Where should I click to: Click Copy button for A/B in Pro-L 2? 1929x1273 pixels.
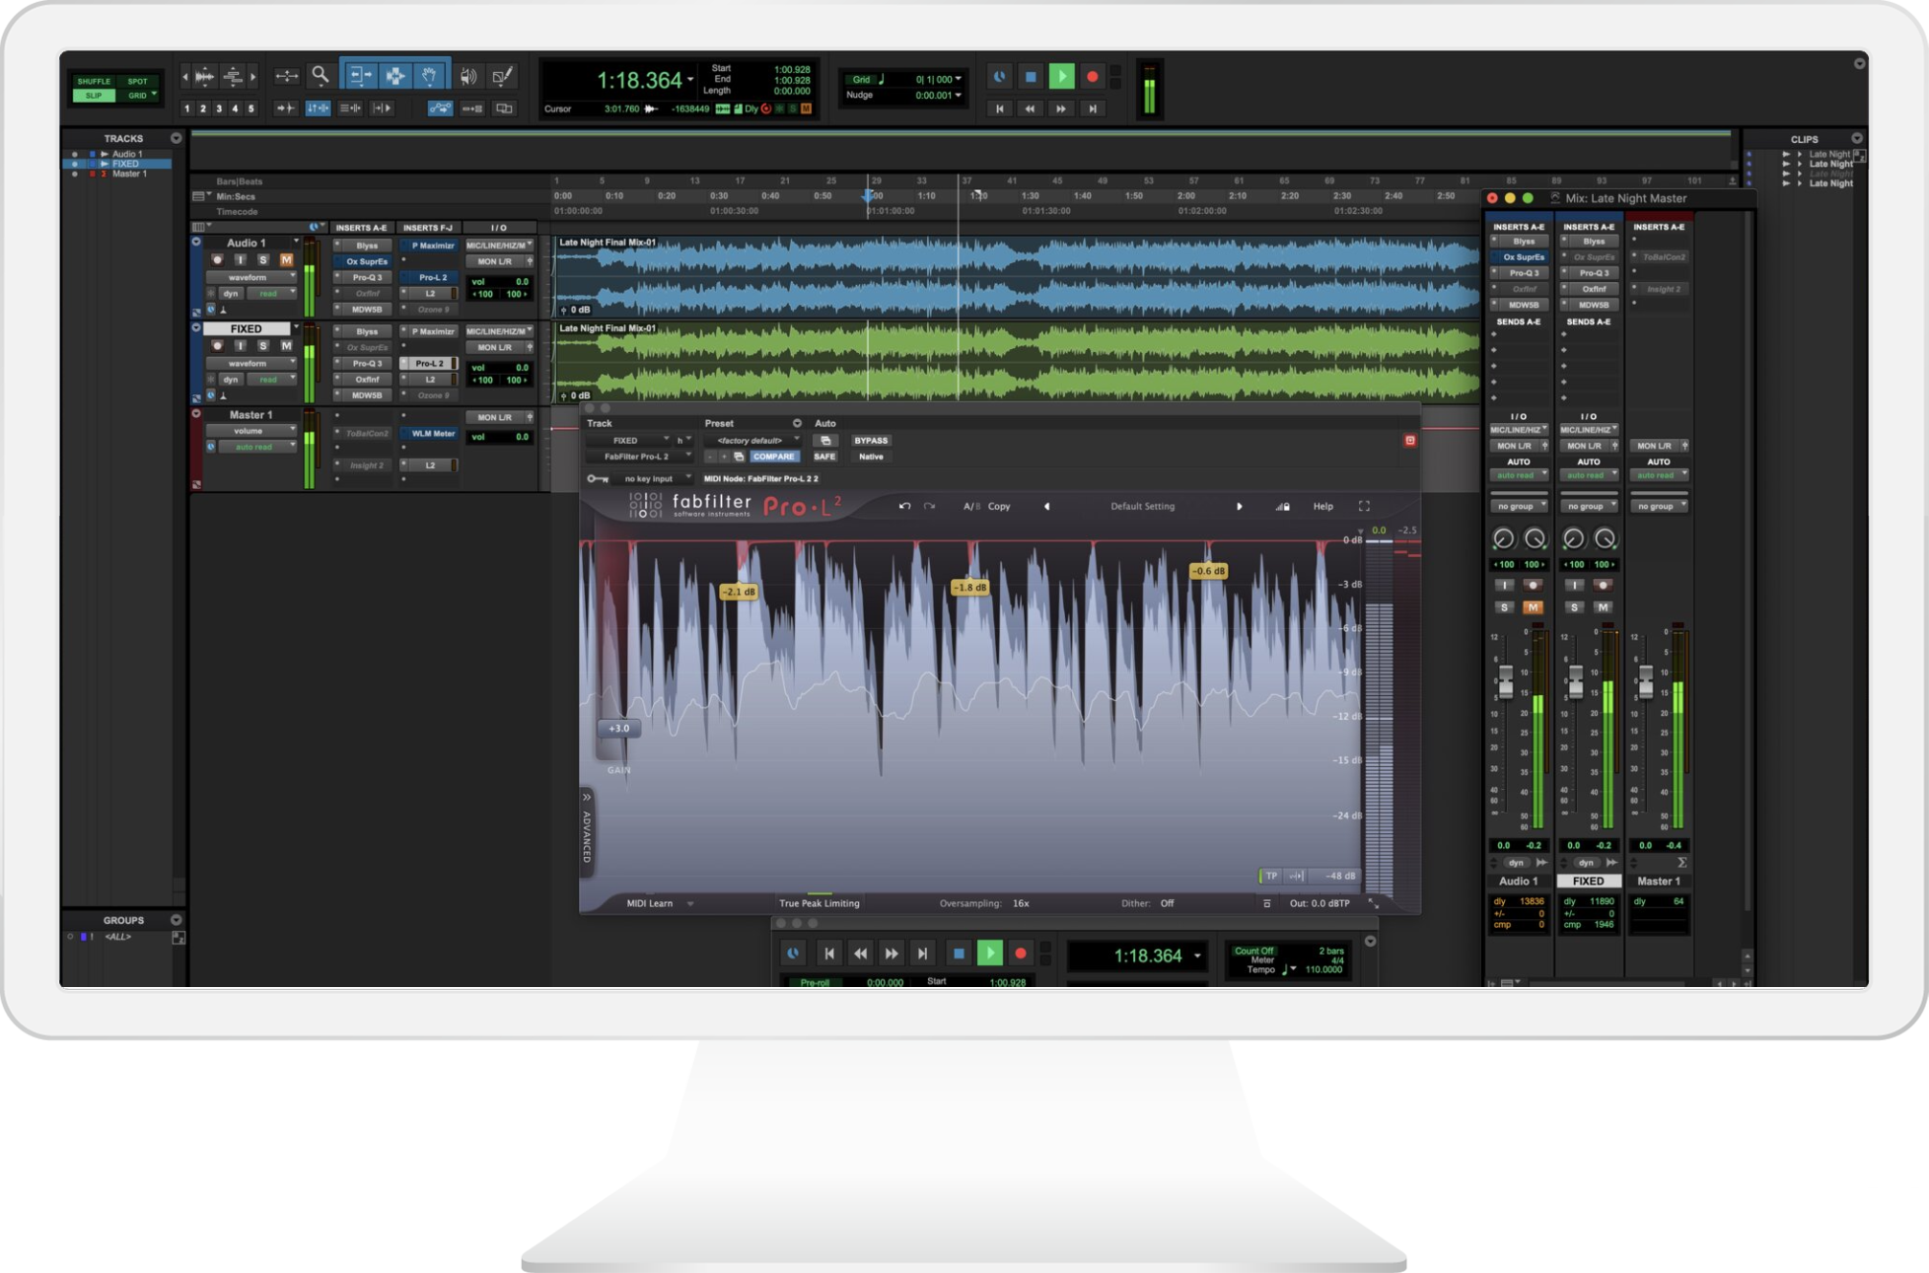tap(999, 506)
